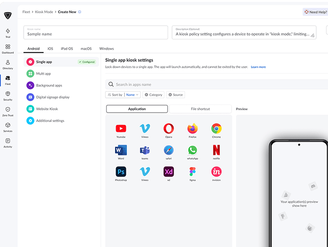Add a Source filter

[176, 95]
